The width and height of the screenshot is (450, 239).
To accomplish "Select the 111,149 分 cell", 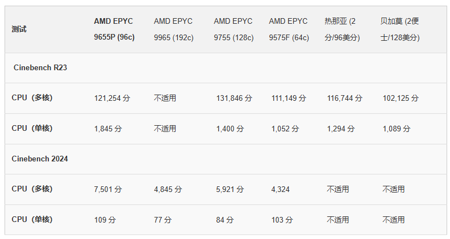I will click(x=288, y=99).
